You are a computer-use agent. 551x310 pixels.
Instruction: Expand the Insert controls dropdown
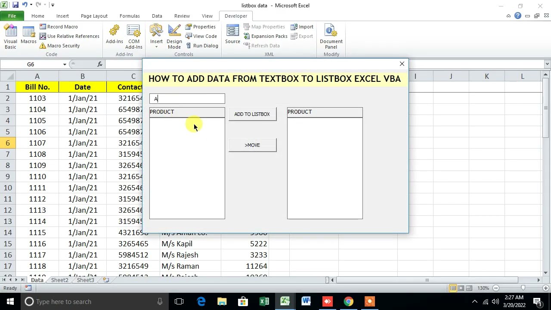pos(156,46)
